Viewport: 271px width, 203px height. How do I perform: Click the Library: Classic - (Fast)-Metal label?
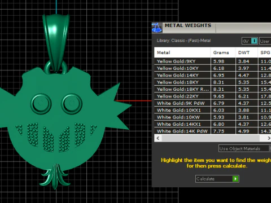183,41
